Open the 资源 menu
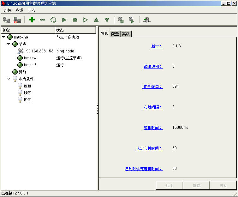238x197 pixels. (19, 10)
